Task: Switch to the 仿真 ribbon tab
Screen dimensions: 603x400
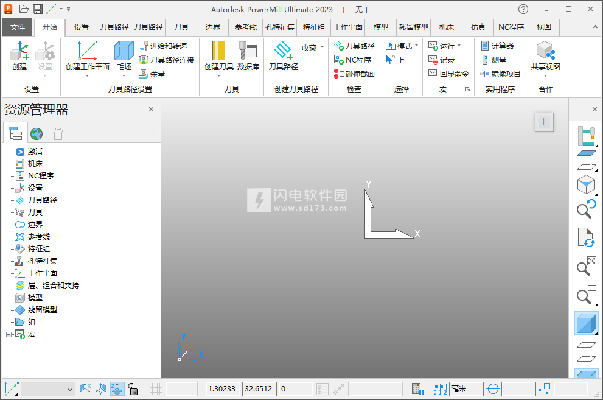Action: [478, 27]
